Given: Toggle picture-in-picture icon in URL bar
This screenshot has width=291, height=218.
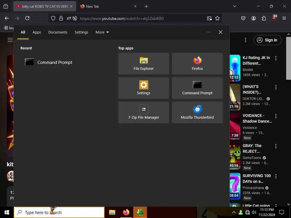Looking at the screenshot, I should point(209,18).
